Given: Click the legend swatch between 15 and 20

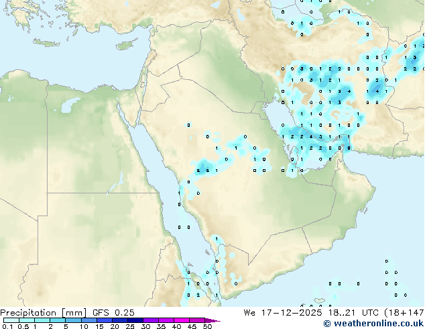Looking at the screenshot, I should pos(104,320).
